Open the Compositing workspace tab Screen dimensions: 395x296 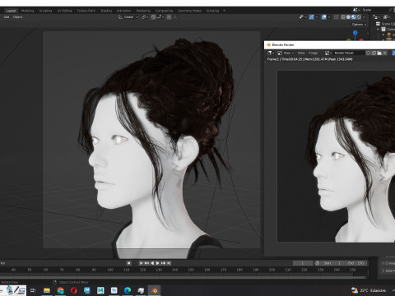[164, 11]
